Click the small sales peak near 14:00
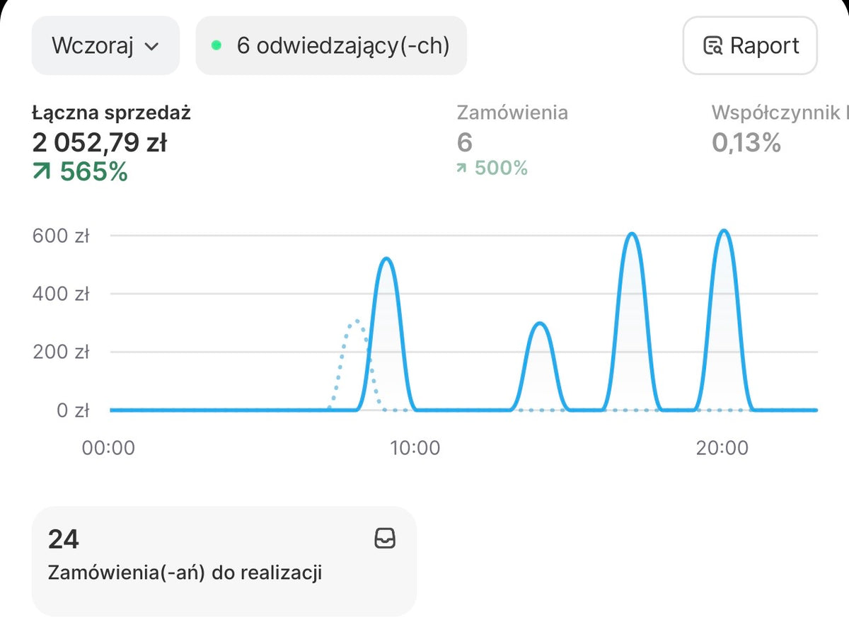This screenshot has width=849, height=632. coord(540,324)
